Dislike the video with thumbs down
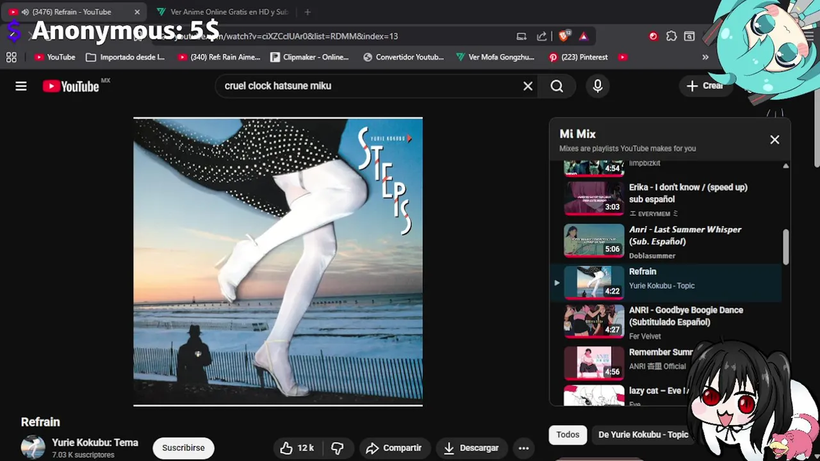 337,448
